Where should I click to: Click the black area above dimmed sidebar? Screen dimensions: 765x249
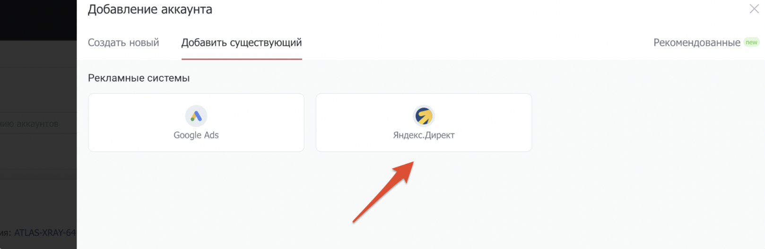point(38,19)
